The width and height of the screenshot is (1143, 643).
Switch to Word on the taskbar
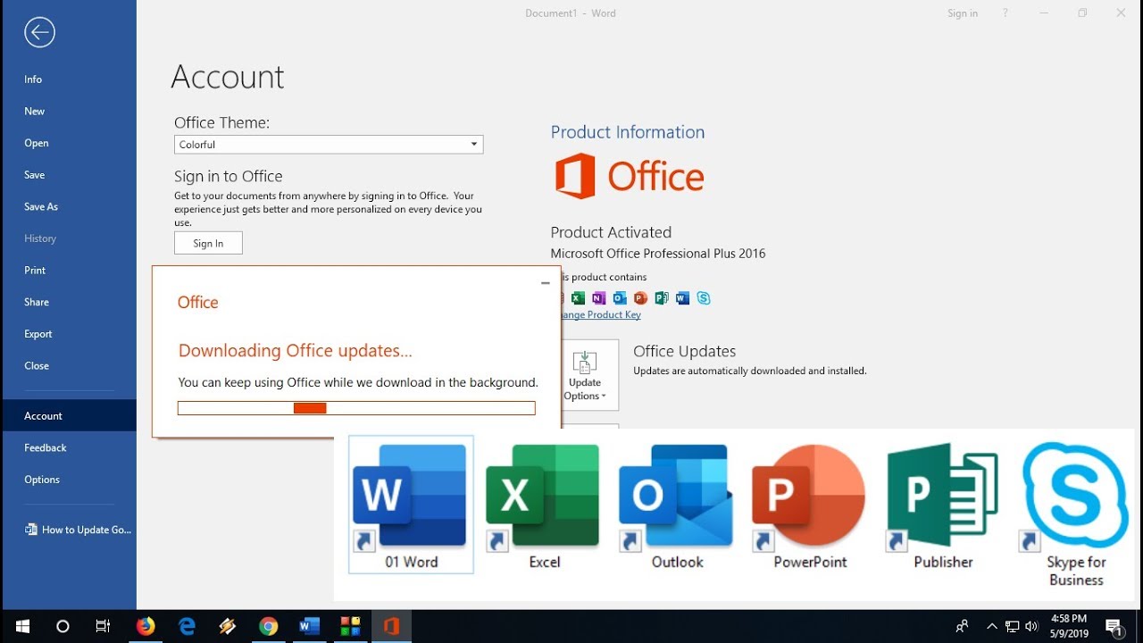tap(310, 626)
